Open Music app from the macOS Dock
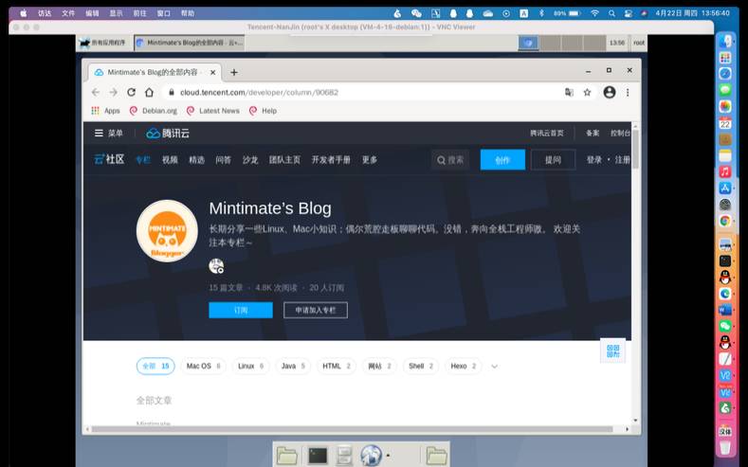This screenshot has width=748, height=467. coord(725,171)
